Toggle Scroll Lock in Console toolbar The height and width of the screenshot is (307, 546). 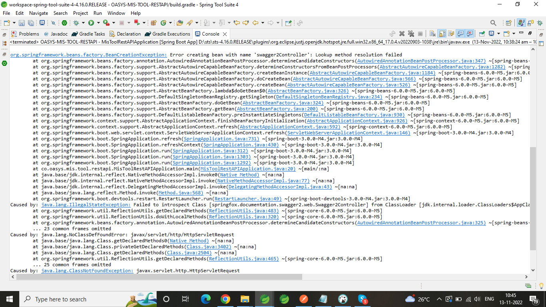(x=442, y=34)
